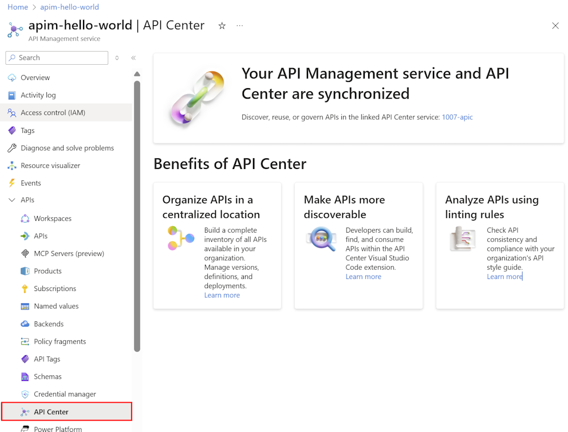Click the MCP Servers (preview) icon

(25, 253)
